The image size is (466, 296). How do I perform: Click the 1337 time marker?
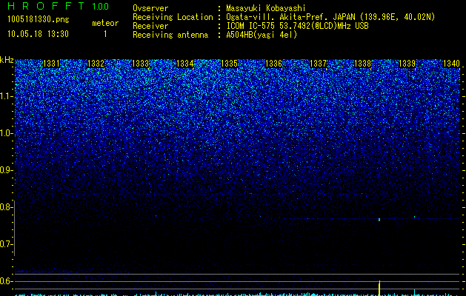[x=319, y=64]
